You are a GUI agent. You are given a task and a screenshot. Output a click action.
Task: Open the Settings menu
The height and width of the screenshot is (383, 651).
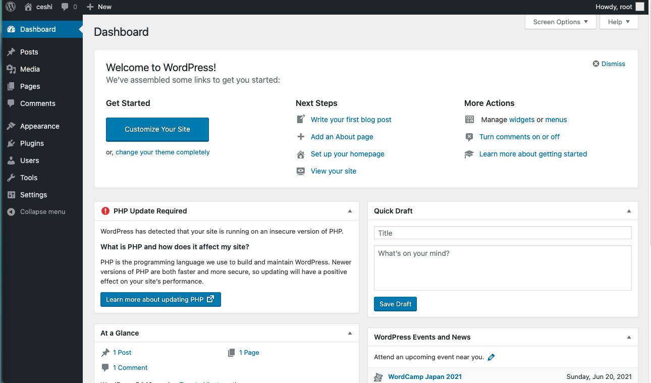point(41,195)
